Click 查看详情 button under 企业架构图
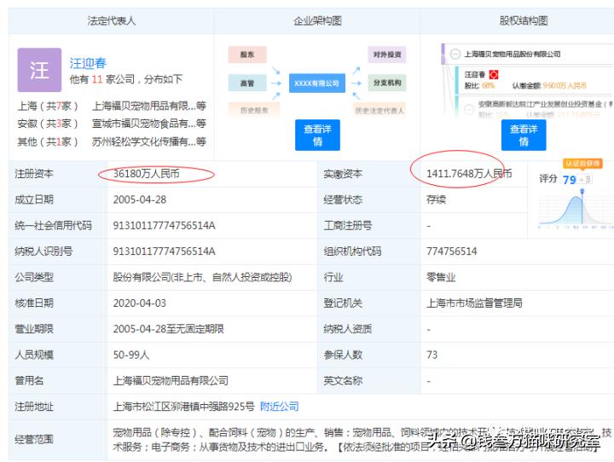Image resolution: width=614 pixels, height=462 pixels. pos(317,135)
